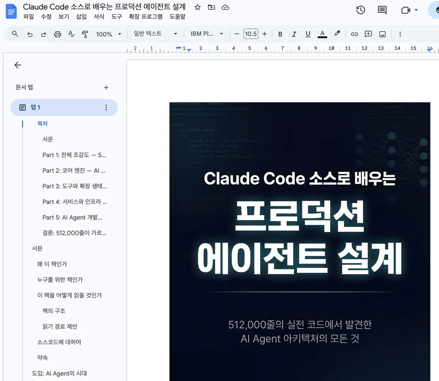Toggle italic formatting
Viewport: 439px width, 381px height.
tap(294, 34)
